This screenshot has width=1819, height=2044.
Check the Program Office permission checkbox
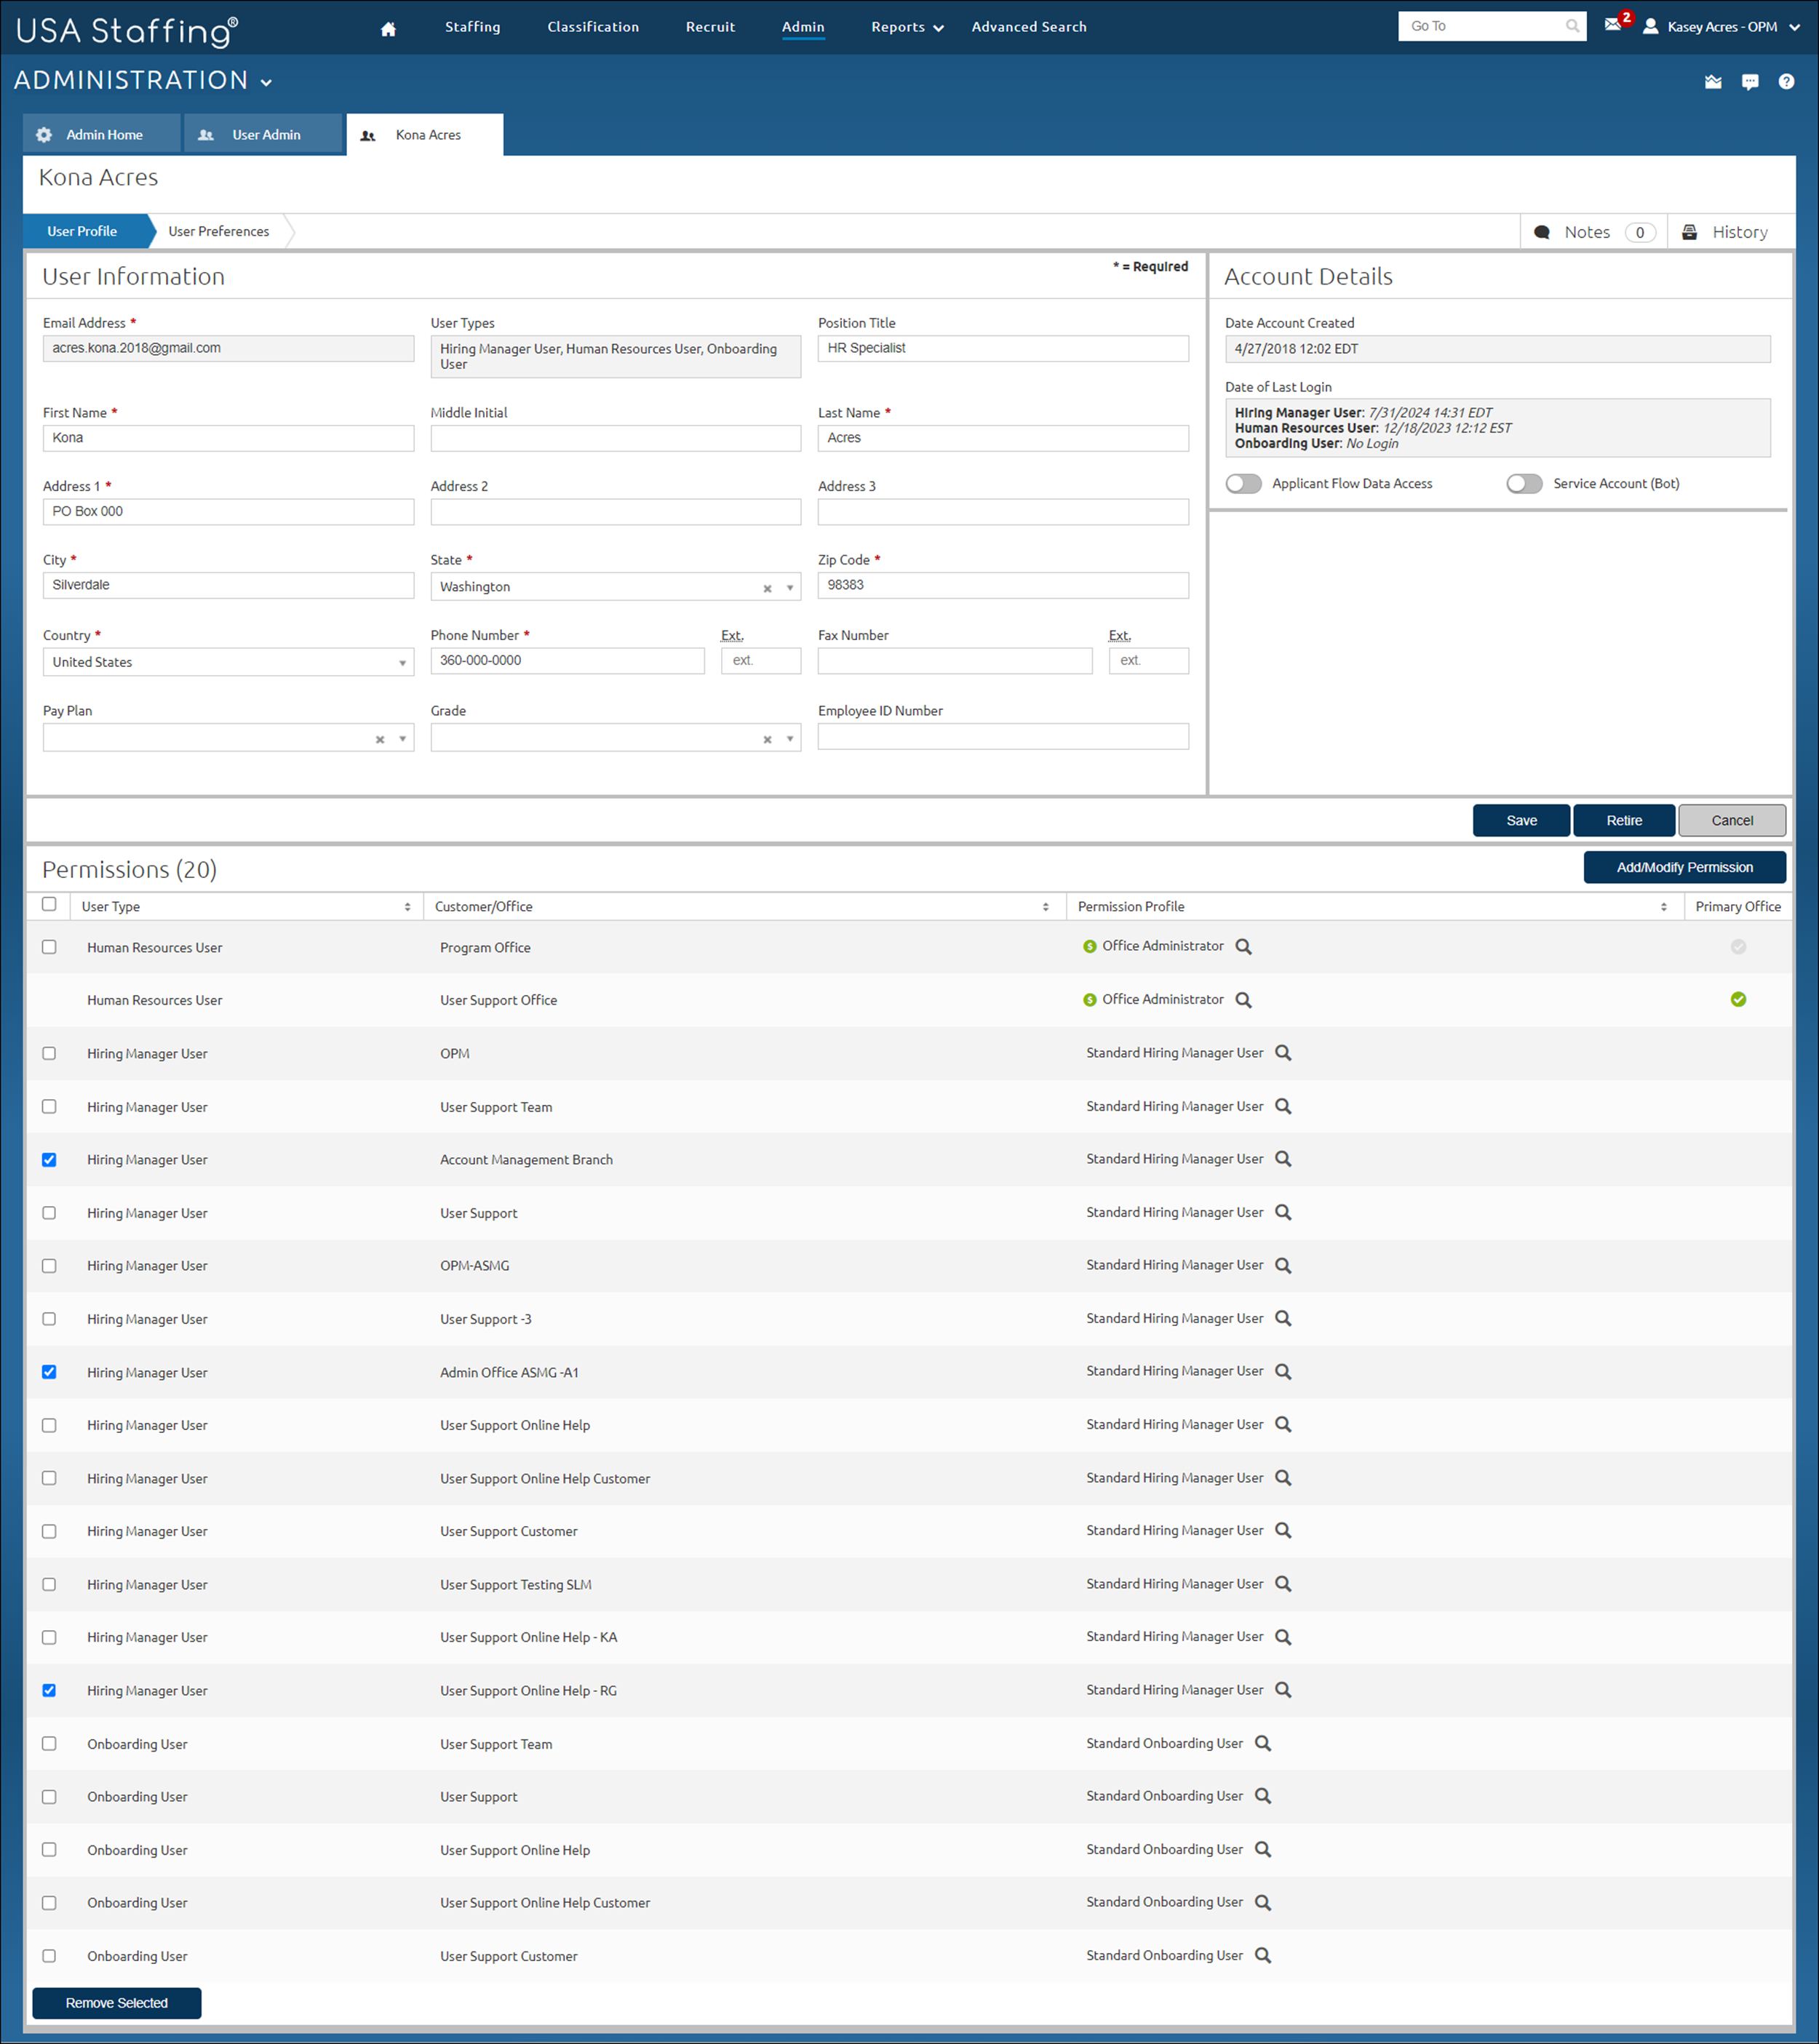click(49, 947)
